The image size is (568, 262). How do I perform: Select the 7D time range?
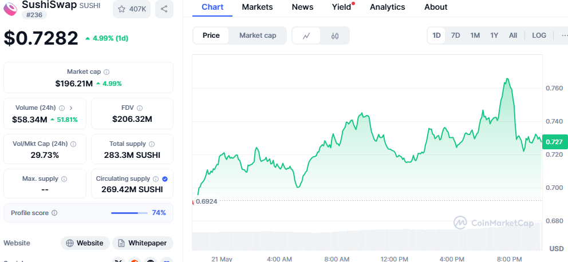click(x=455, y=35)
